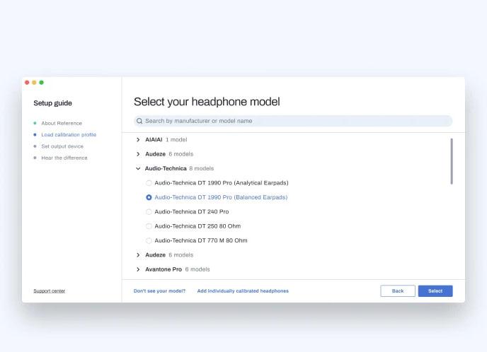Pick the Audio-Technica DT 250 80 Ohm model
The image size is (487, 352).
[x=149, y=226]
